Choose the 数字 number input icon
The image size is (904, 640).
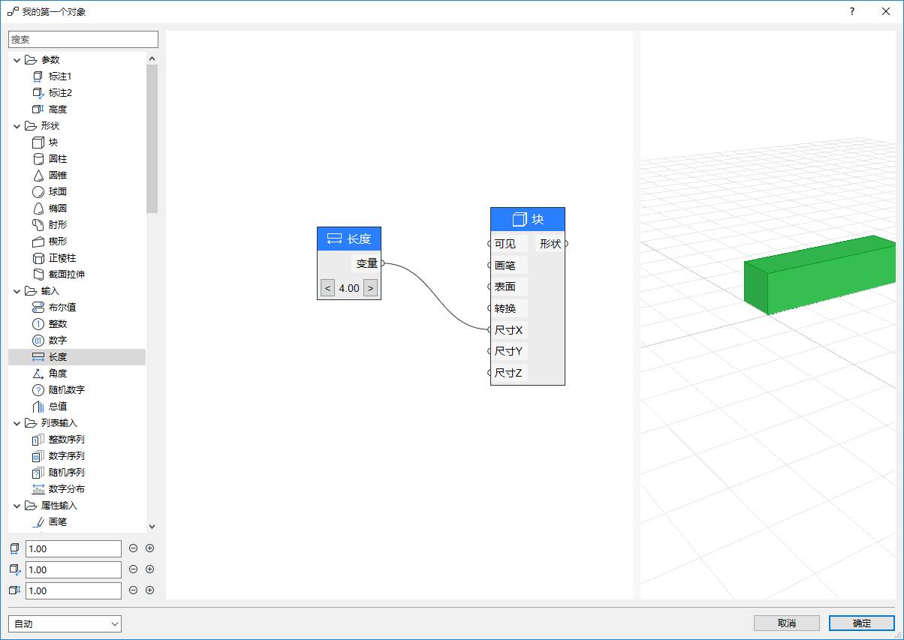(38, 341)
